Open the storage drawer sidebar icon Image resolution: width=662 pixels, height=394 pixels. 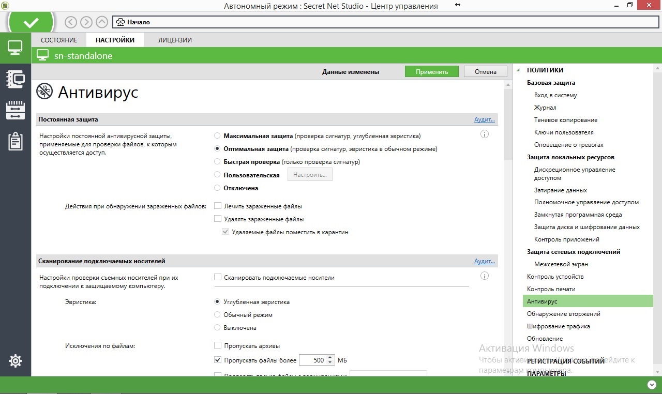pos(15,110)
